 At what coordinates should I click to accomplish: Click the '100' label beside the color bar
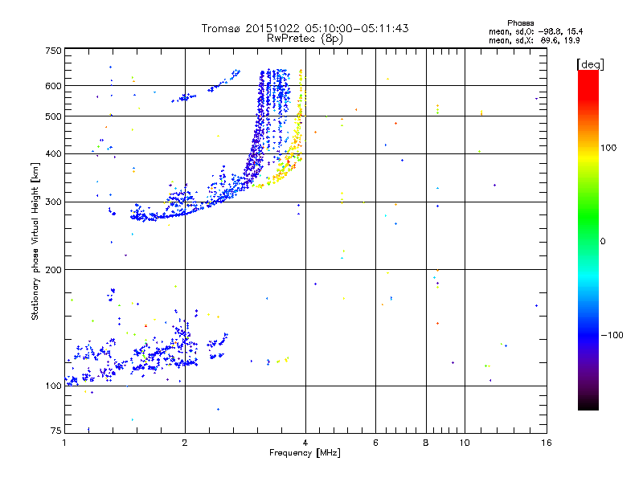(x=608, y=148)
